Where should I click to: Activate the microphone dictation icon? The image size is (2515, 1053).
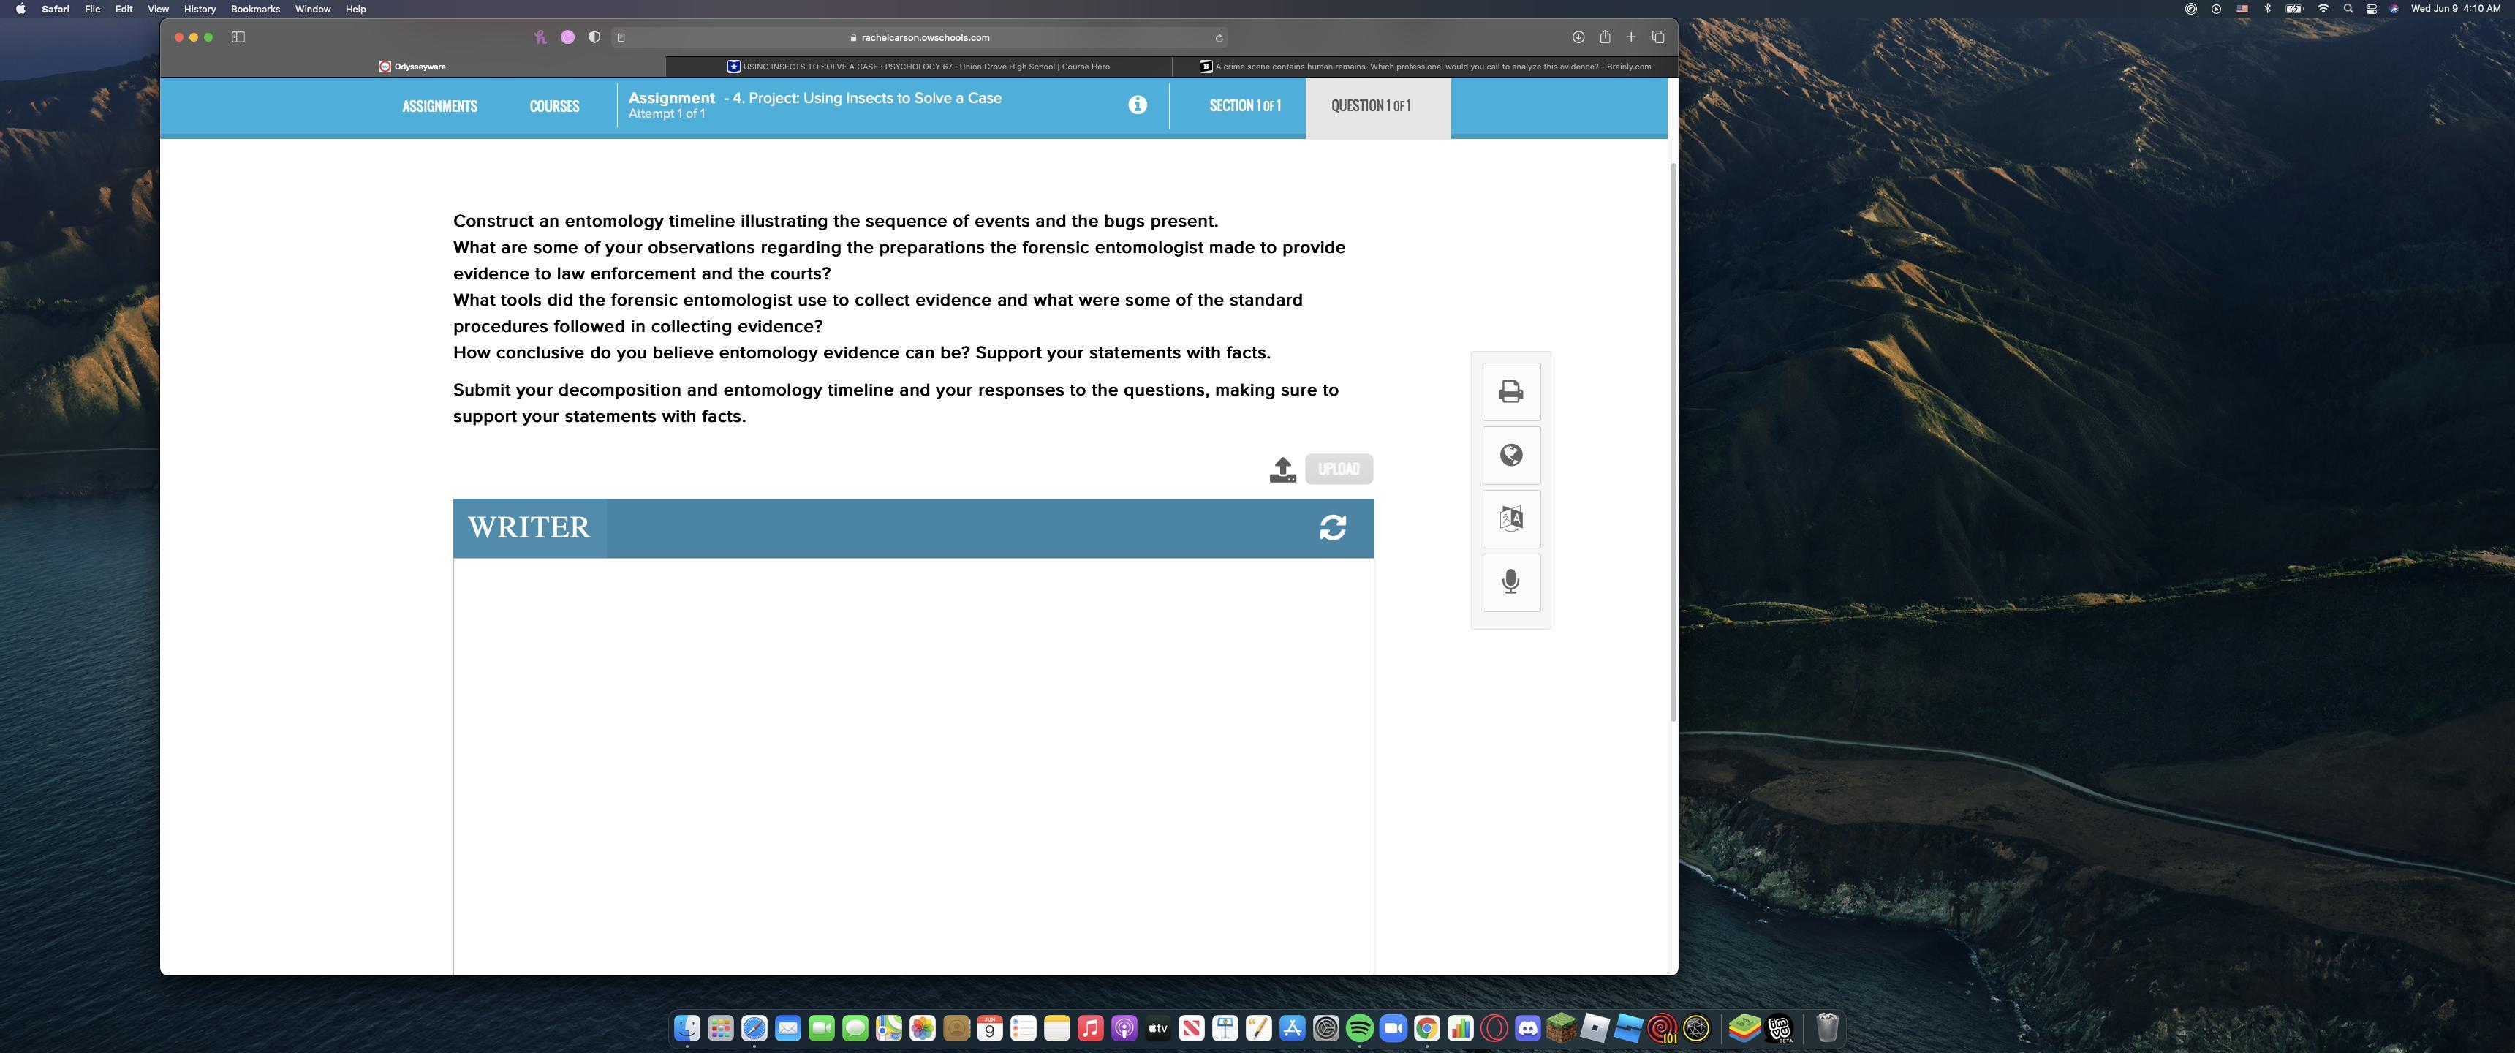click(x=1510, y=582)
